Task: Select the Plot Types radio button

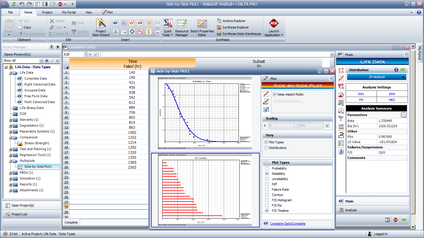Action: pos(266,142)
